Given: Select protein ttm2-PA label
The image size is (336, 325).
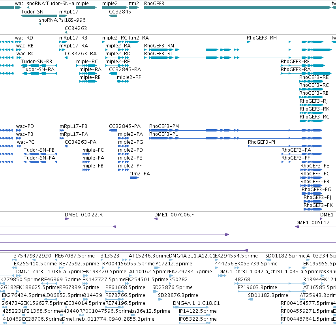Looking at the screenshot, I should click(x=140, y=174).
